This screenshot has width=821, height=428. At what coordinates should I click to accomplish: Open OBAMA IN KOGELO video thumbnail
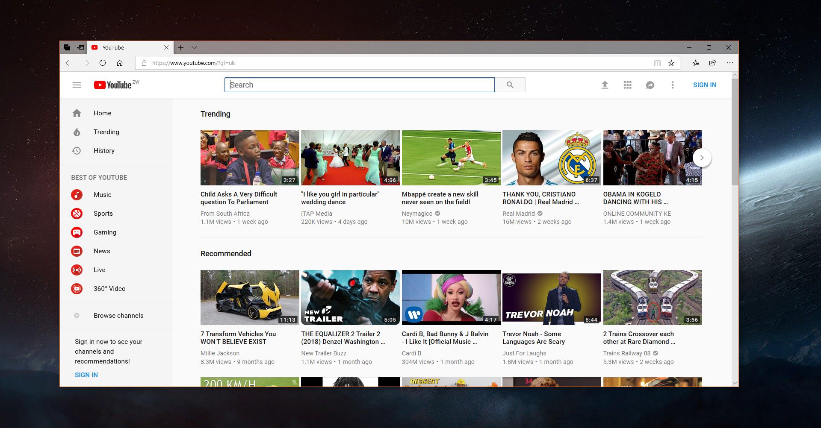point(653,158)
